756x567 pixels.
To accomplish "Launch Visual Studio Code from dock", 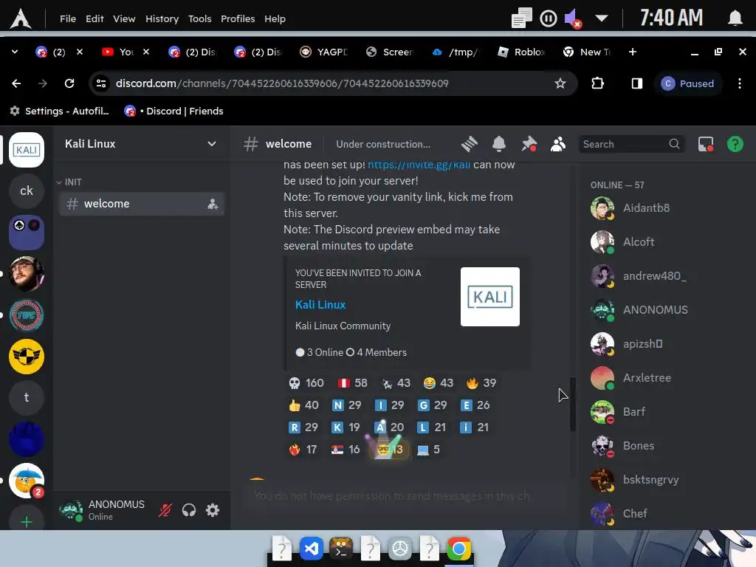I will click(x=312, y=549).
